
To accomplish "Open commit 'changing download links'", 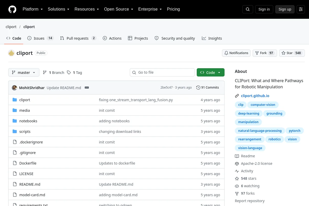I will [x=120, y=132].
